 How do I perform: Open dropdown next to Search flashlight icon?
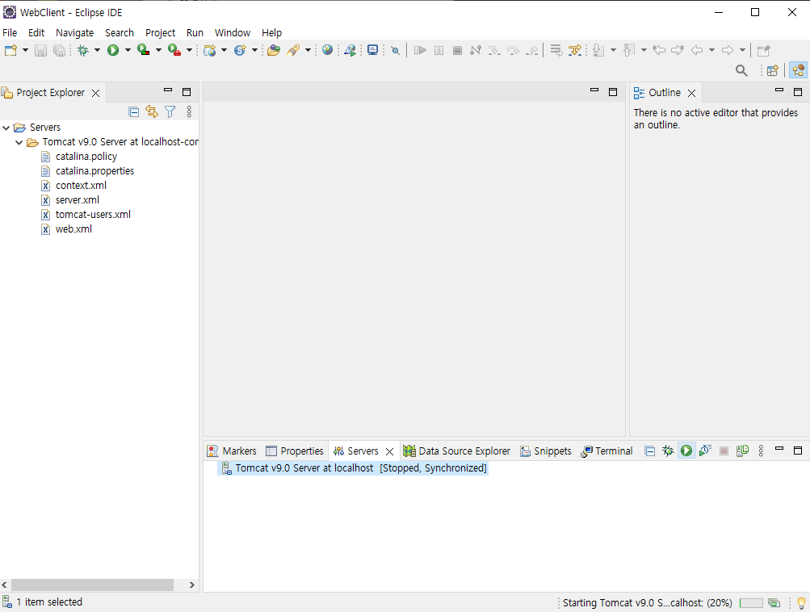308,50
